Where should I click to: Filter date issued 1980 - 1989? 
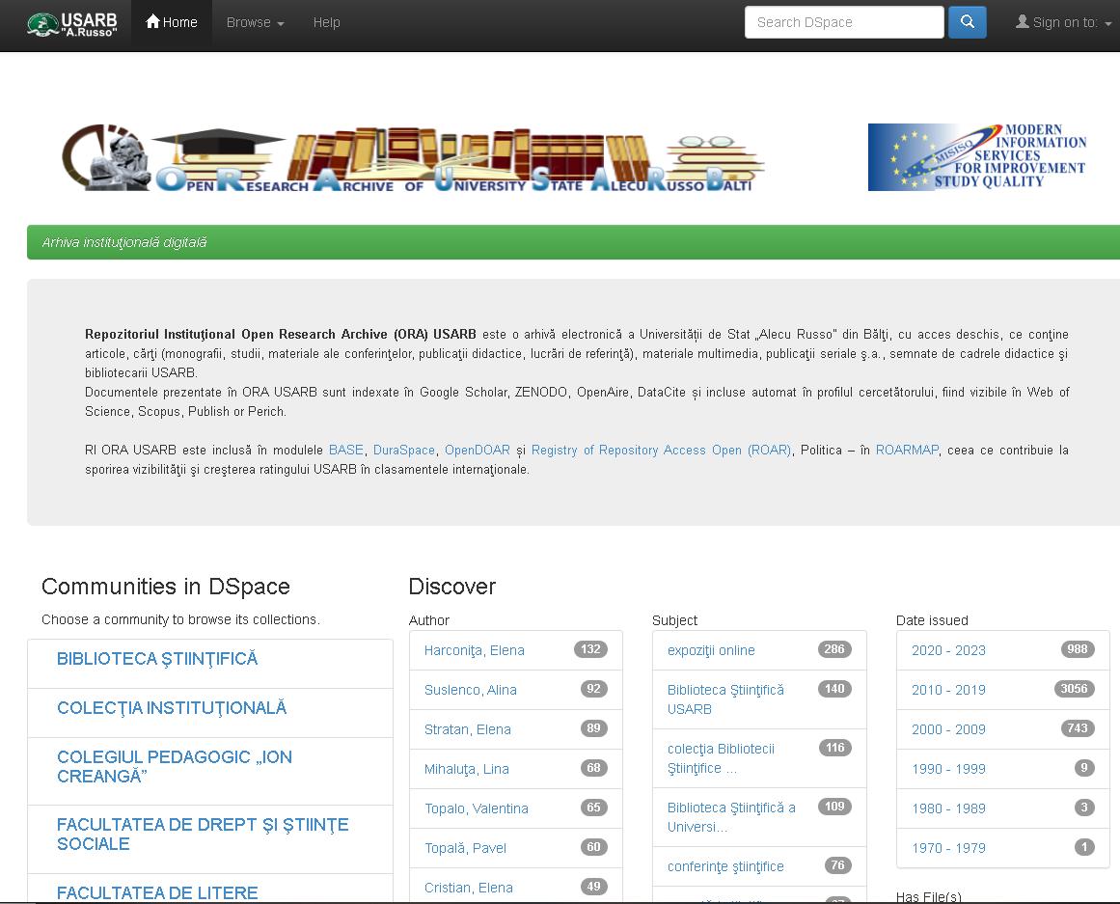[948, 808]
